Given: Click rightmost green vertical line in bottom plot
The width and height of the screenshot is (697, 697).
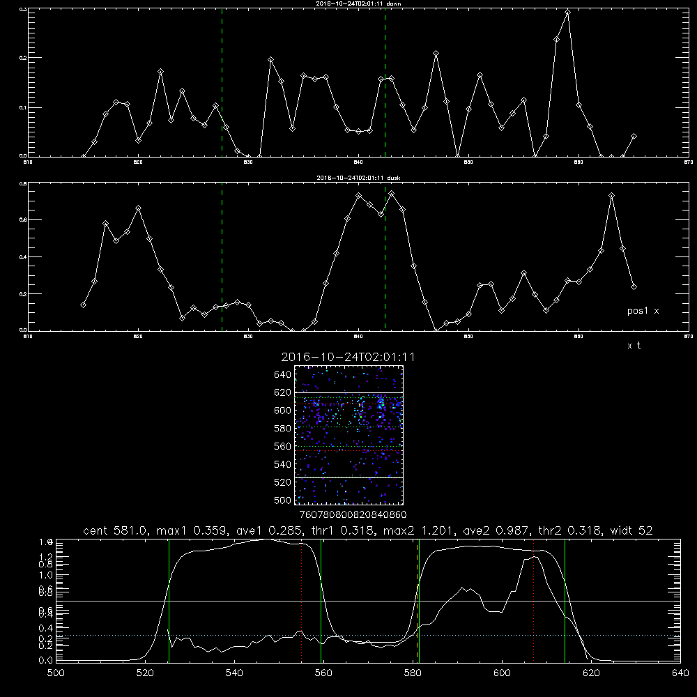Looking at the screenshot, I should pyautogui.click(x=565, y=600).
